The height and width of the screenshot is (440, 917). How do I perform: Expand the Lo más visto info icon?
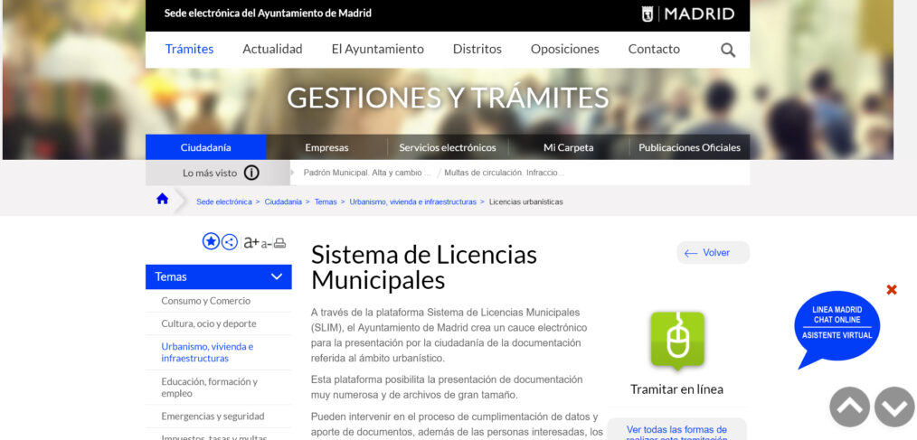[251, 173]
